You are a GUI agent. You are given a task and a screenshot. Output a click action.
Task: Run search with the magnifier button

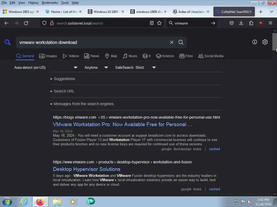click(x=181, y=42)
